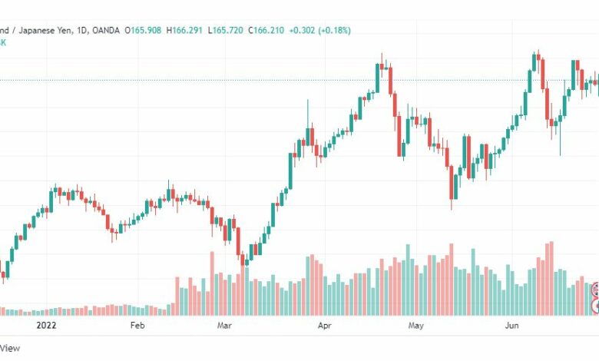599x361 pixels.
Task: Click the Feb label on time axis
Action: [x=137, y=326]
